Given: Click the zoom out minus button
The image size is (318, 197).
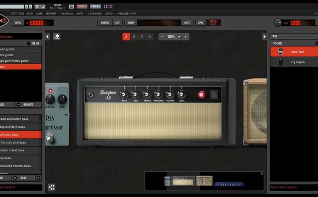Looking at the screenshot, I should (x=162, y=37).
